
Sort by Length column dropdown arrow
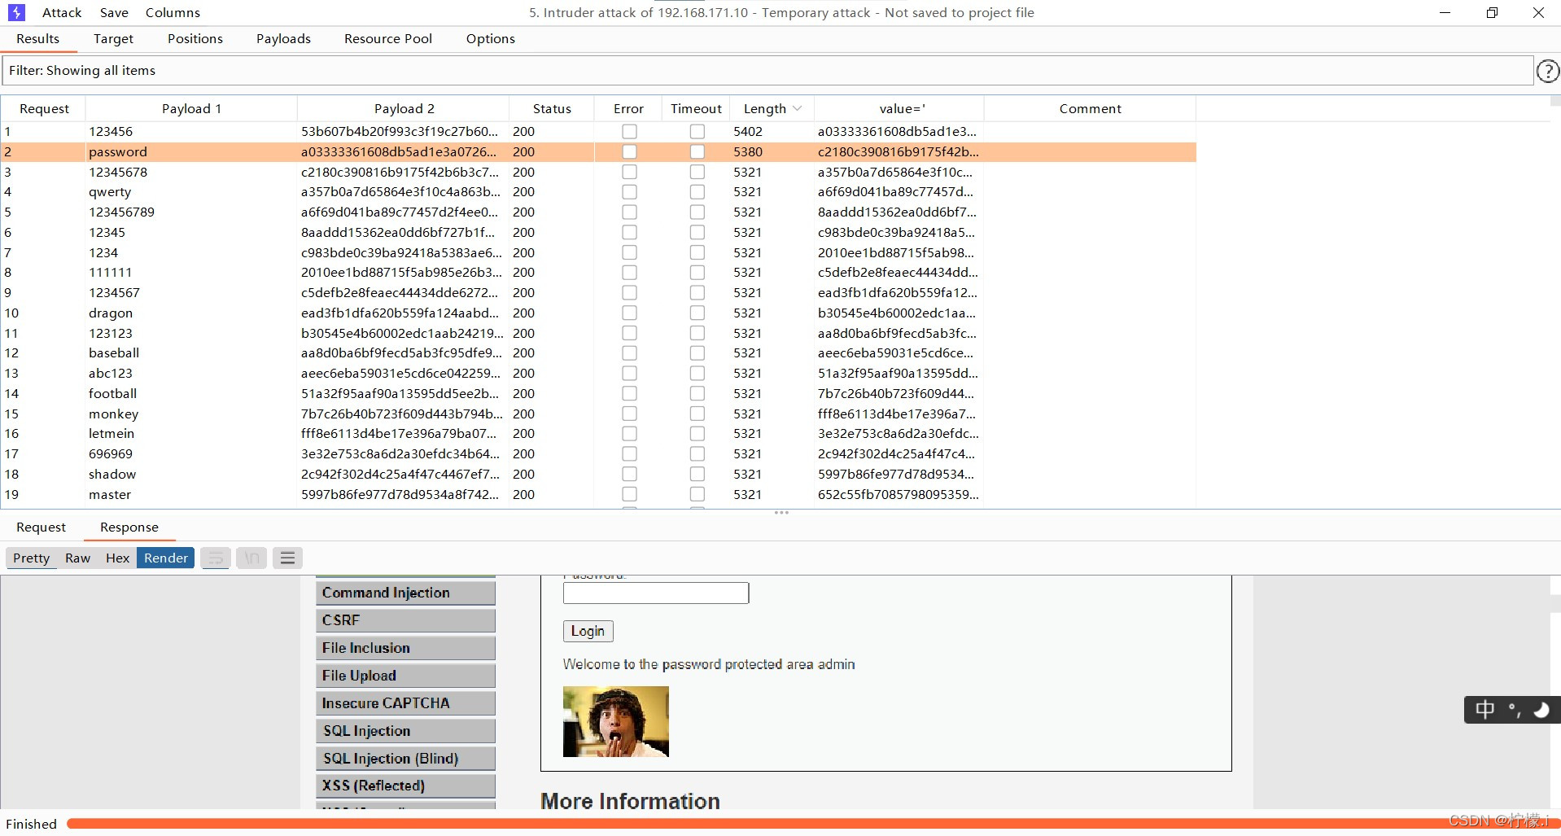pyautogui.click(x=797, y=108)
